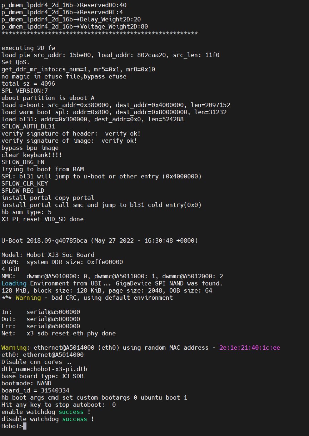
Task: Click the random MAC address 2e:1e:21:40:1c:ee
Action: [250, 348]
